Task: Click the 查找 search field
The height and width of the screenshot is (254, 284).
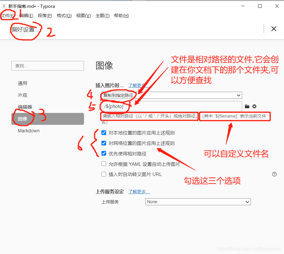Action: tap(47, 66)
